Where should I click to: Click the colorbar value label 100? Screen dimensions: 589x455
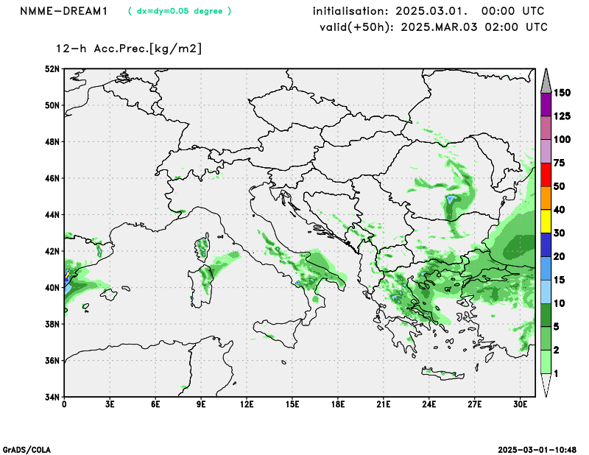562,140
